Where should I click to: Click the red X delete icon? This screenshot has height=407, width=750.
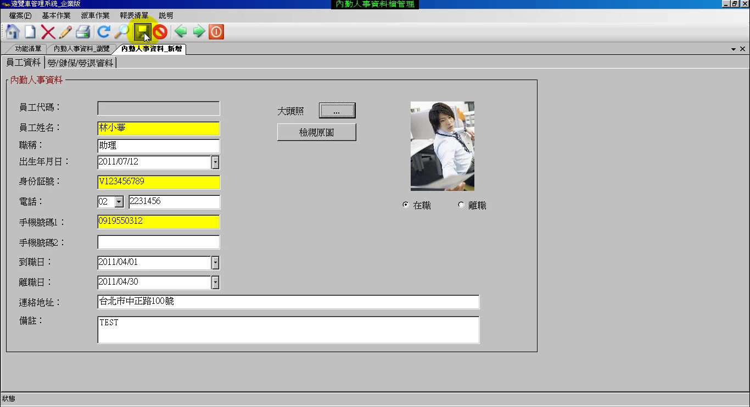point(48,32)
